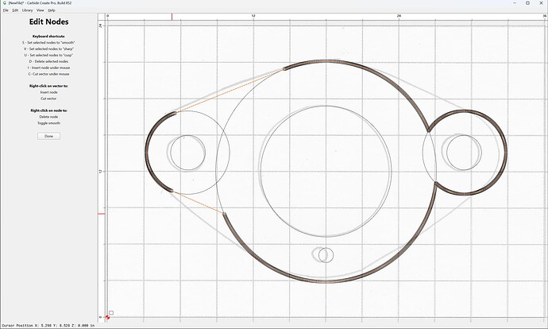The image size is (548, 329).
Task: Click the Done button in Edit Nodes panel
Action: (x=48, y=136)
